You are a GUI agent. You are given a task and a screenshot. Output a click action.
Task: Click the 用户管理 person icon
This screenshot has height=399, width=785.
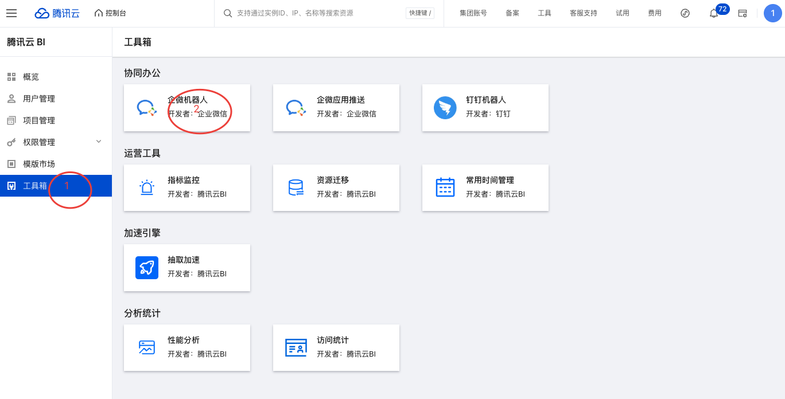pyautogui.click(x=11, y=99)
